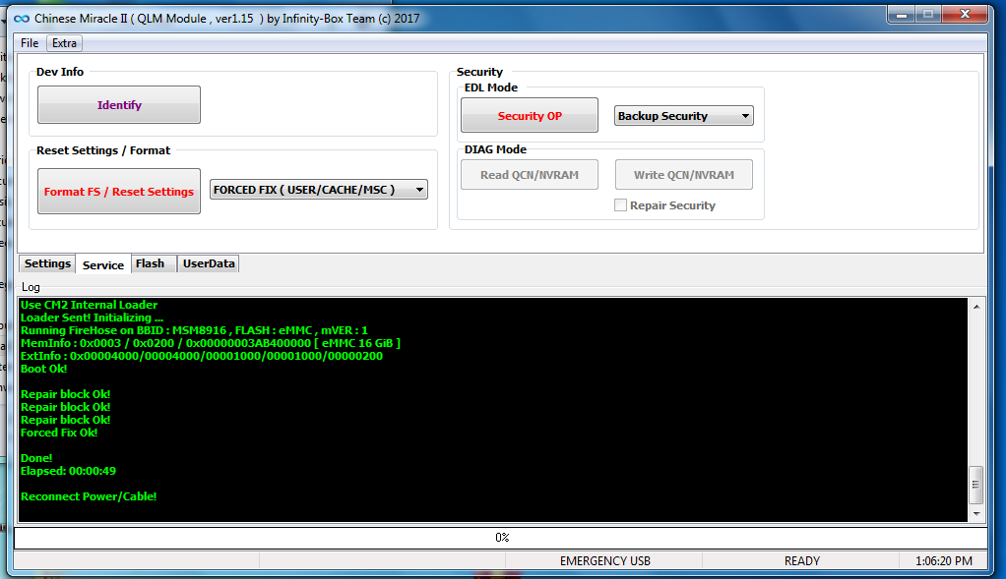Screen dimensions: 1006x579
Task: Click the Security OP button
Action: [530, 115]
